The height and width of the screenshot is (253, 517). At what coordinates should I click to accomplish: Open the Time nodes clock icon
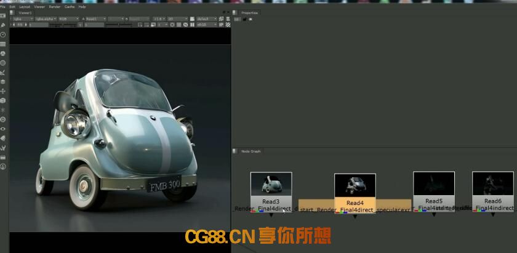point(3,34)
